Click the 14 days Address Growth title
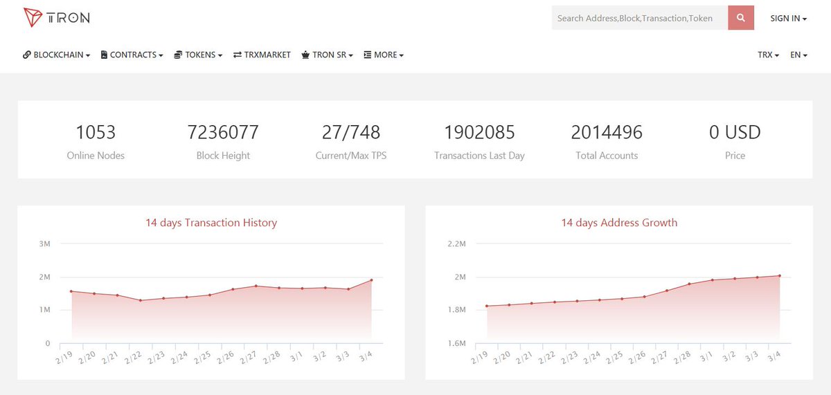This screenshot has width=831, height=395. click(619, 223)
